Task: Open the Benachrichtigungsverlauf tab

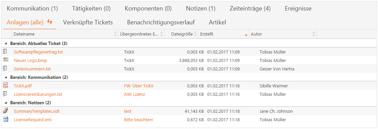Action: [x=161, y=22]
